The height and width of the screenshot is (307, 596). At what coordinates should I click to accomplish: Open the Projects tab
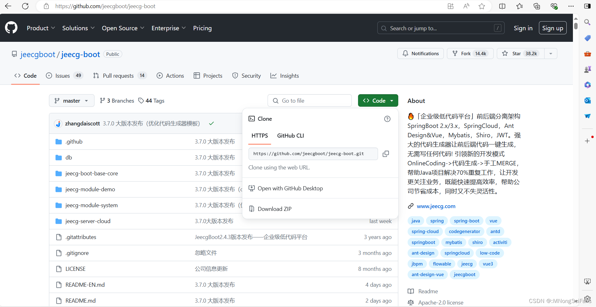(x=208, y=76)
